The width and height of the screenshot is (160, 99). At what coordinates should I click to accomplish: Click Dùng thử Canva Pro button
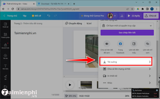click(93, 16)
